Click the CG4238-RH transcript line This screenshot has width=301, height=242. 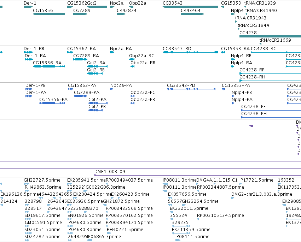click(x=270, y=81)
